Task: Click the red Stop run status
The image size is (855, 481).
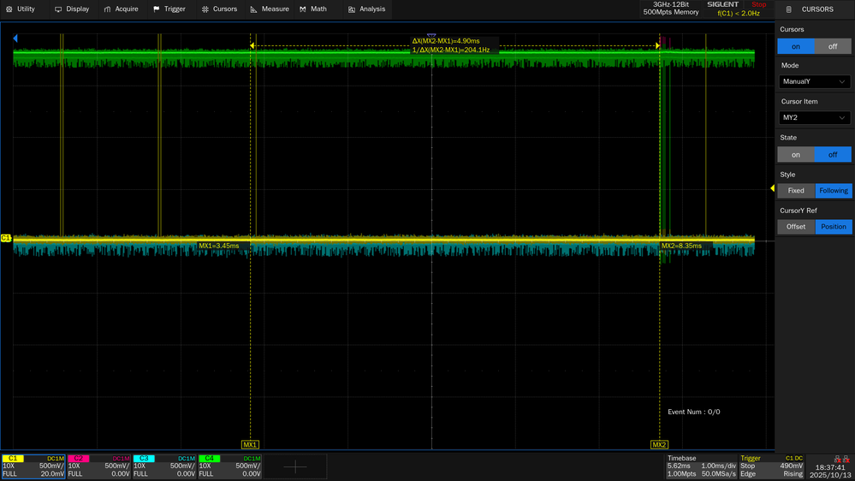Action: point(758,4)
